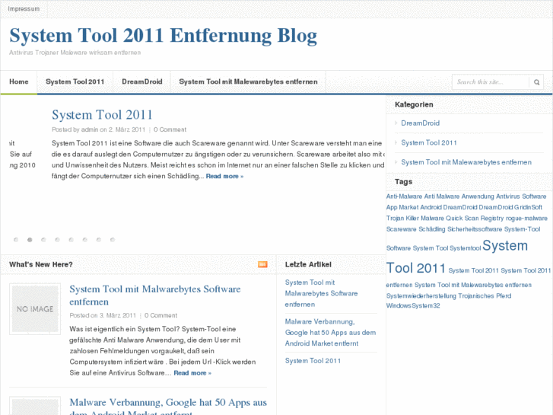Open the Home menu item

pos(19,82)
